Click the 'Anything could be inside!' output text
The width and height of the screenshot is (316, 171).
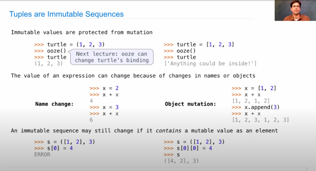click(x=210, y=63)
